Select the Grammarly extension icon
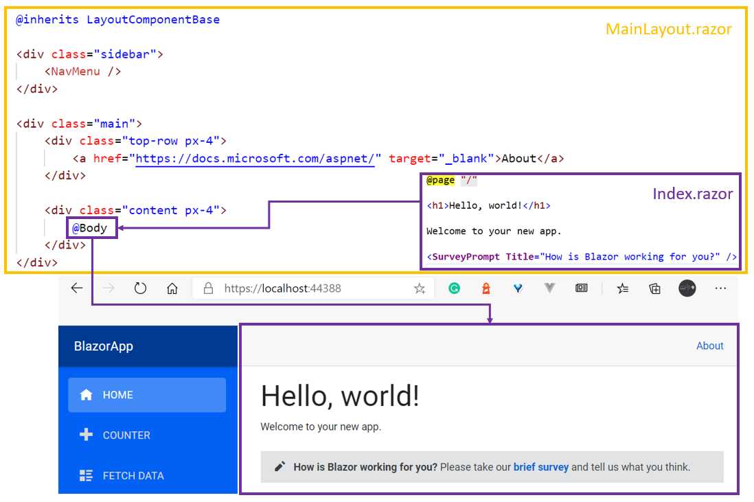 454,288
